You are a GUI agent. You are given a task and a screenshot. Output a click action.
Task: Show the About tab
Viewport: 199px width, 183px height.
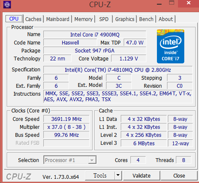tap(166, 19)
